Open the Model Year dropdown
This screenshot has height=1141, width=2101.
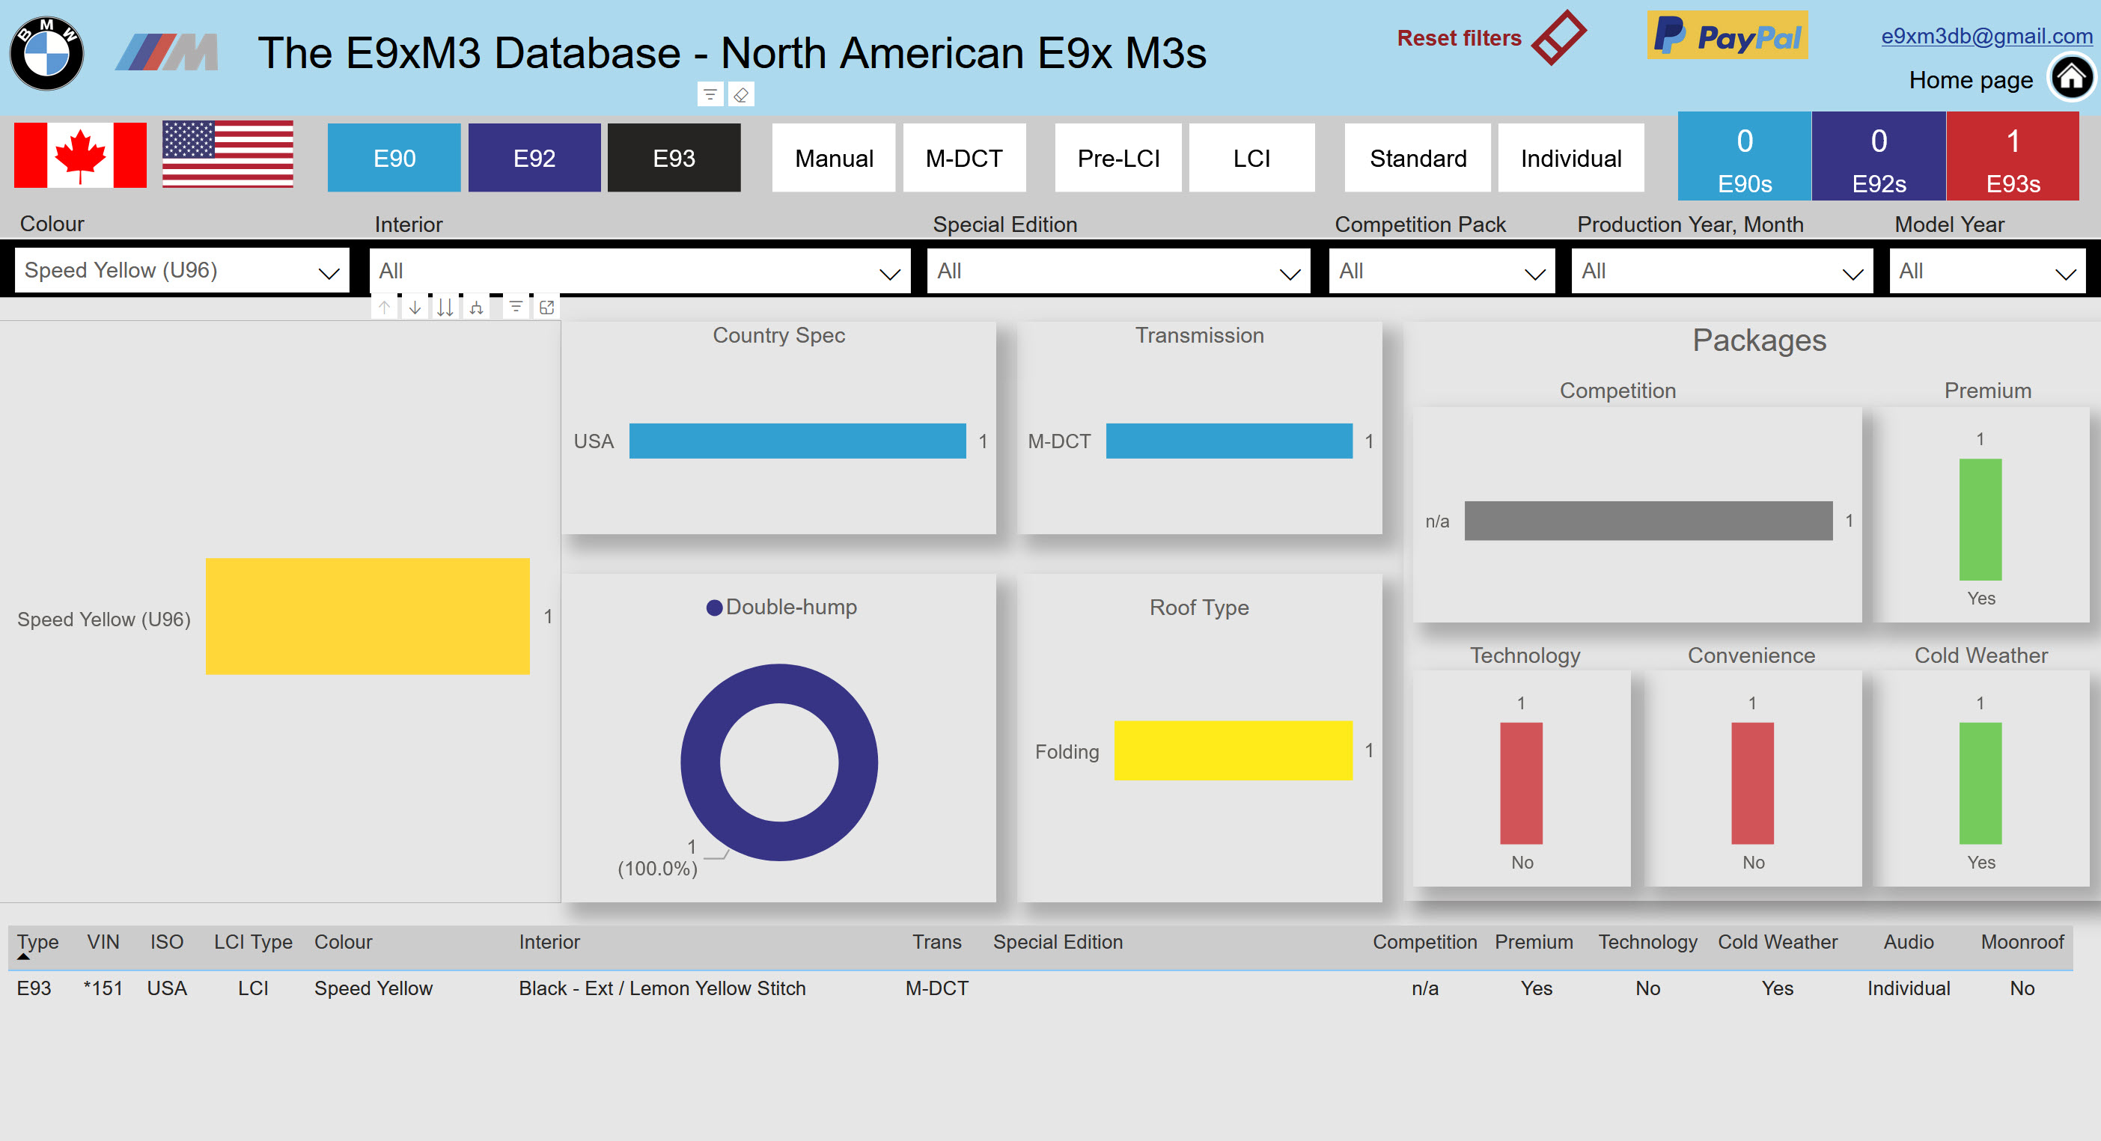click(x=1988, y=271)
